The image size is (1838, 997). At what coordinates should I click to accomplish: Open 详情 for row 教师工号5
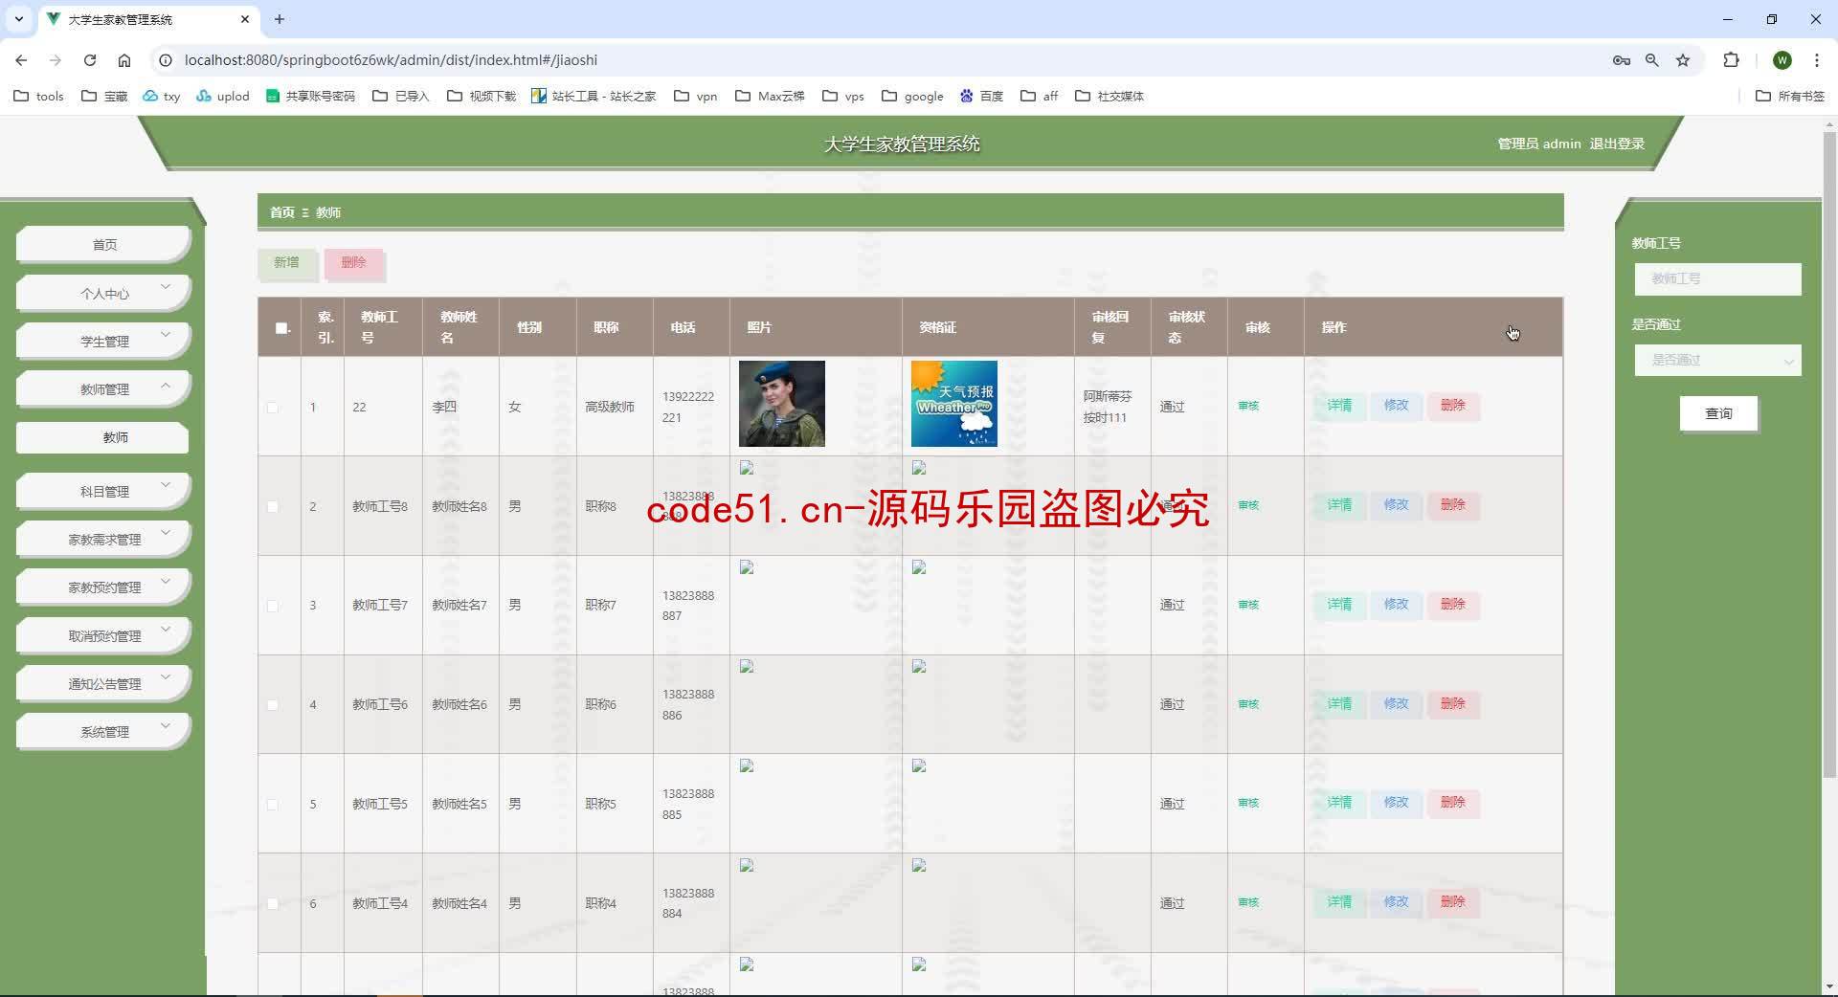(x=1339, y=803)
